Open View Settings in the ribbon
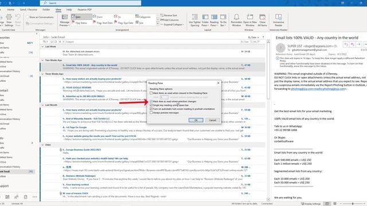The width and height of the screenshot is (367, 206). (x=9, y=20)
